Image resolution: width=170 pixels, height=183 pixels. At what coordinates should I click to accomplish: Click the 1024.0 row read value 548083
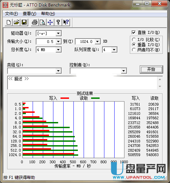(x=152, y=155)
